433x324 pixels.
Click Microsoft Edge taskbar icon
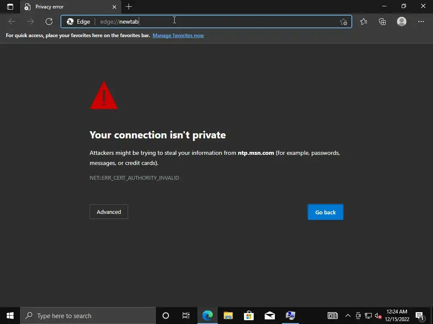click(207, 316)
